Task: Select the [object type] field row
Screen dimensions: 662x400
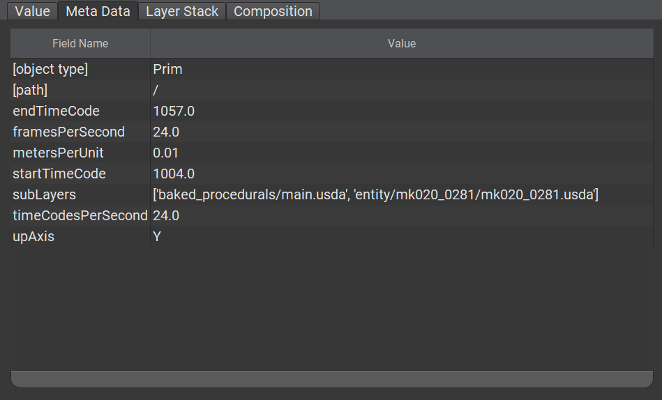Action: pyautogui.click(x=50, y=69)
